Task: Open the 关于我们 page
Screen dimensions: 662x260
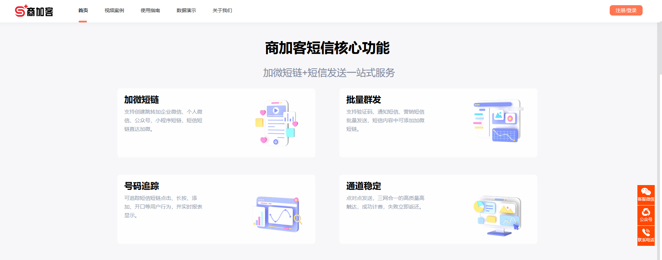Action: 222,10
